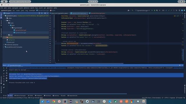Click the java path link in console output

click(37, 68)
